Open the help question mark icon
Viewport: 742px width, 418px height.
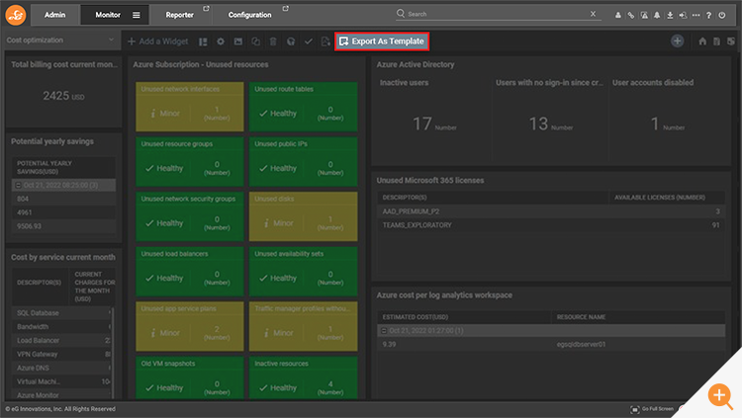coord(709,15)
